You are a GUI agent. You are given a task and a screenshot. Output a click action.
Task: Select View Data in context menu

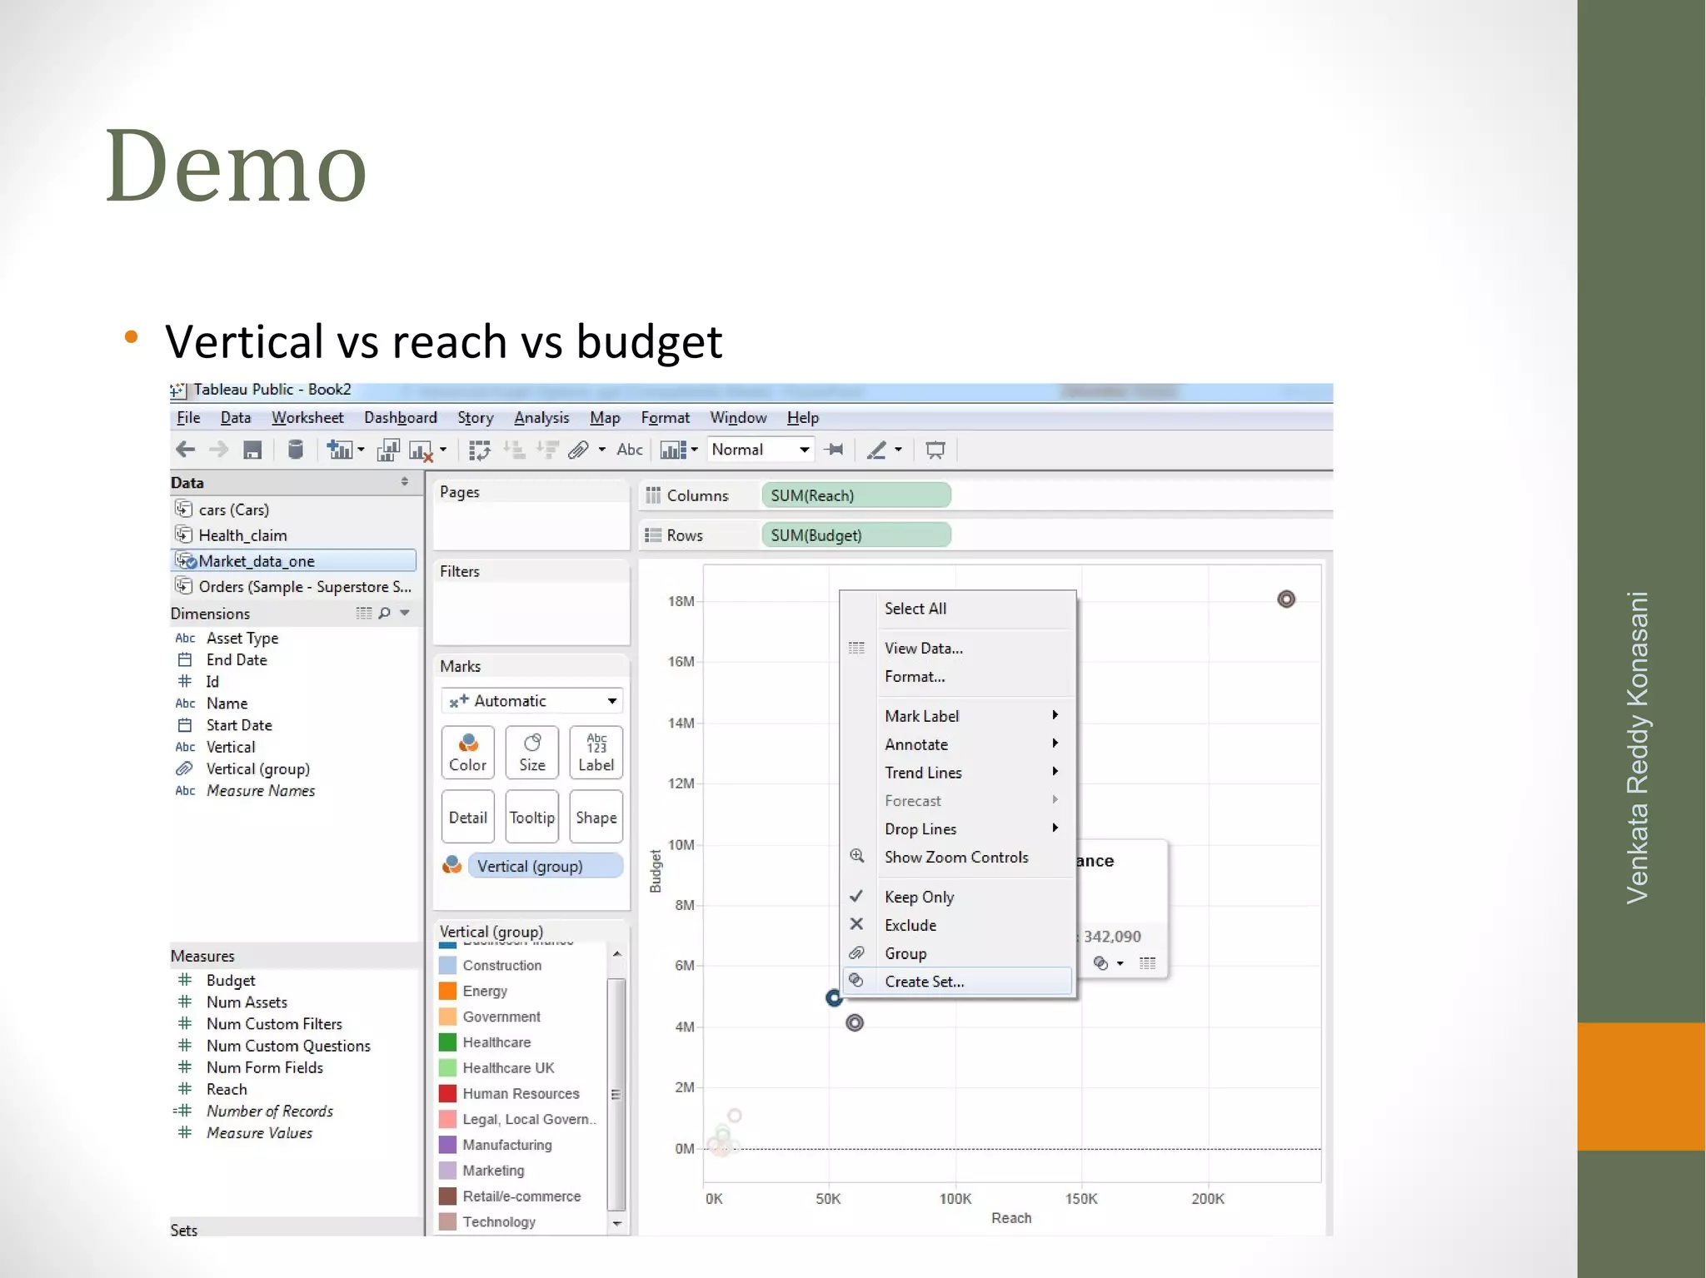pos(958,648)
